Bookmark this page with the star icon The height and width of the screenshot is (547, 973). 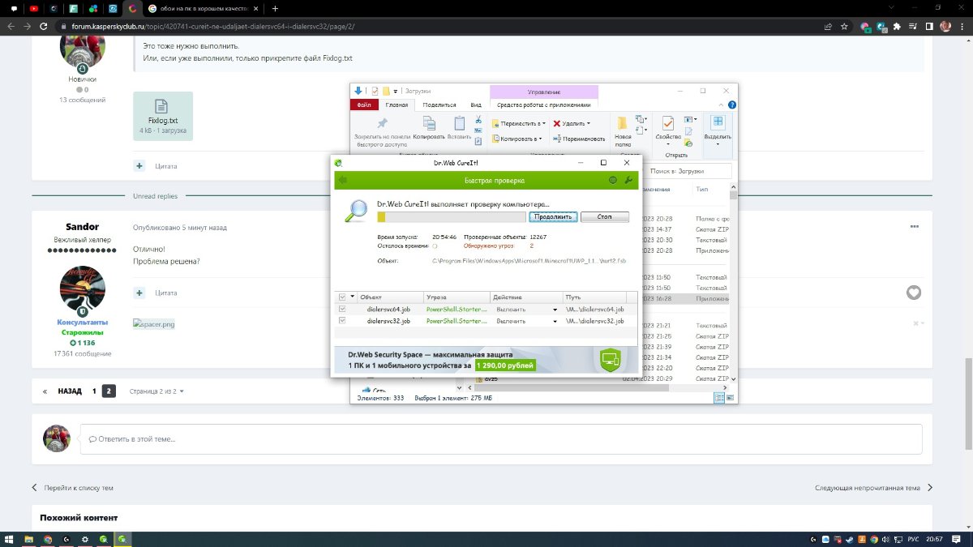click(x=845, y=26)
